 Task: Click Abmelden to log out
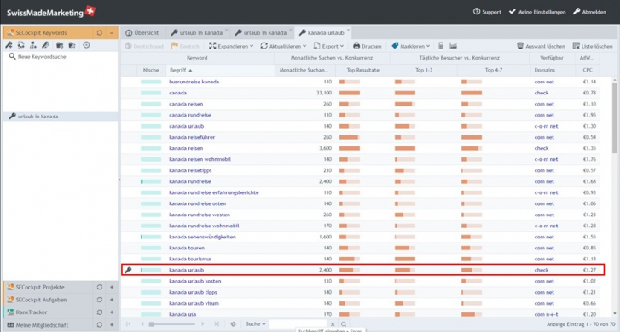point(589,12)
